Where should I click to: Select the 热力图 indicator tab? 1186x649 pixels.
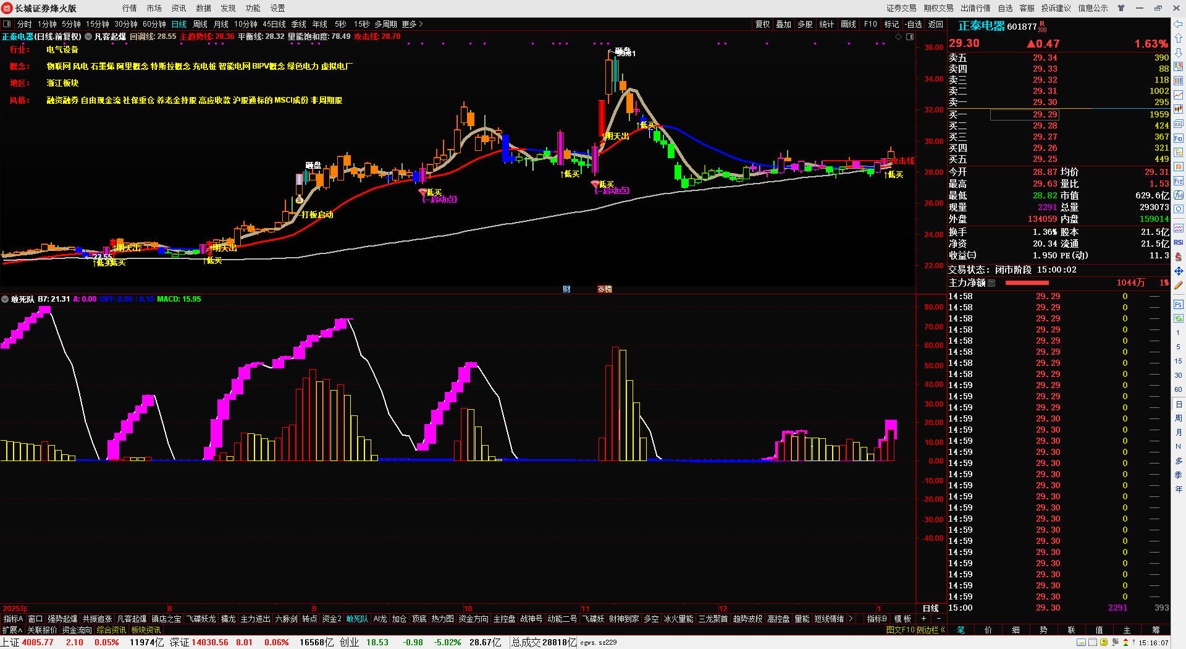click(442, 619)
